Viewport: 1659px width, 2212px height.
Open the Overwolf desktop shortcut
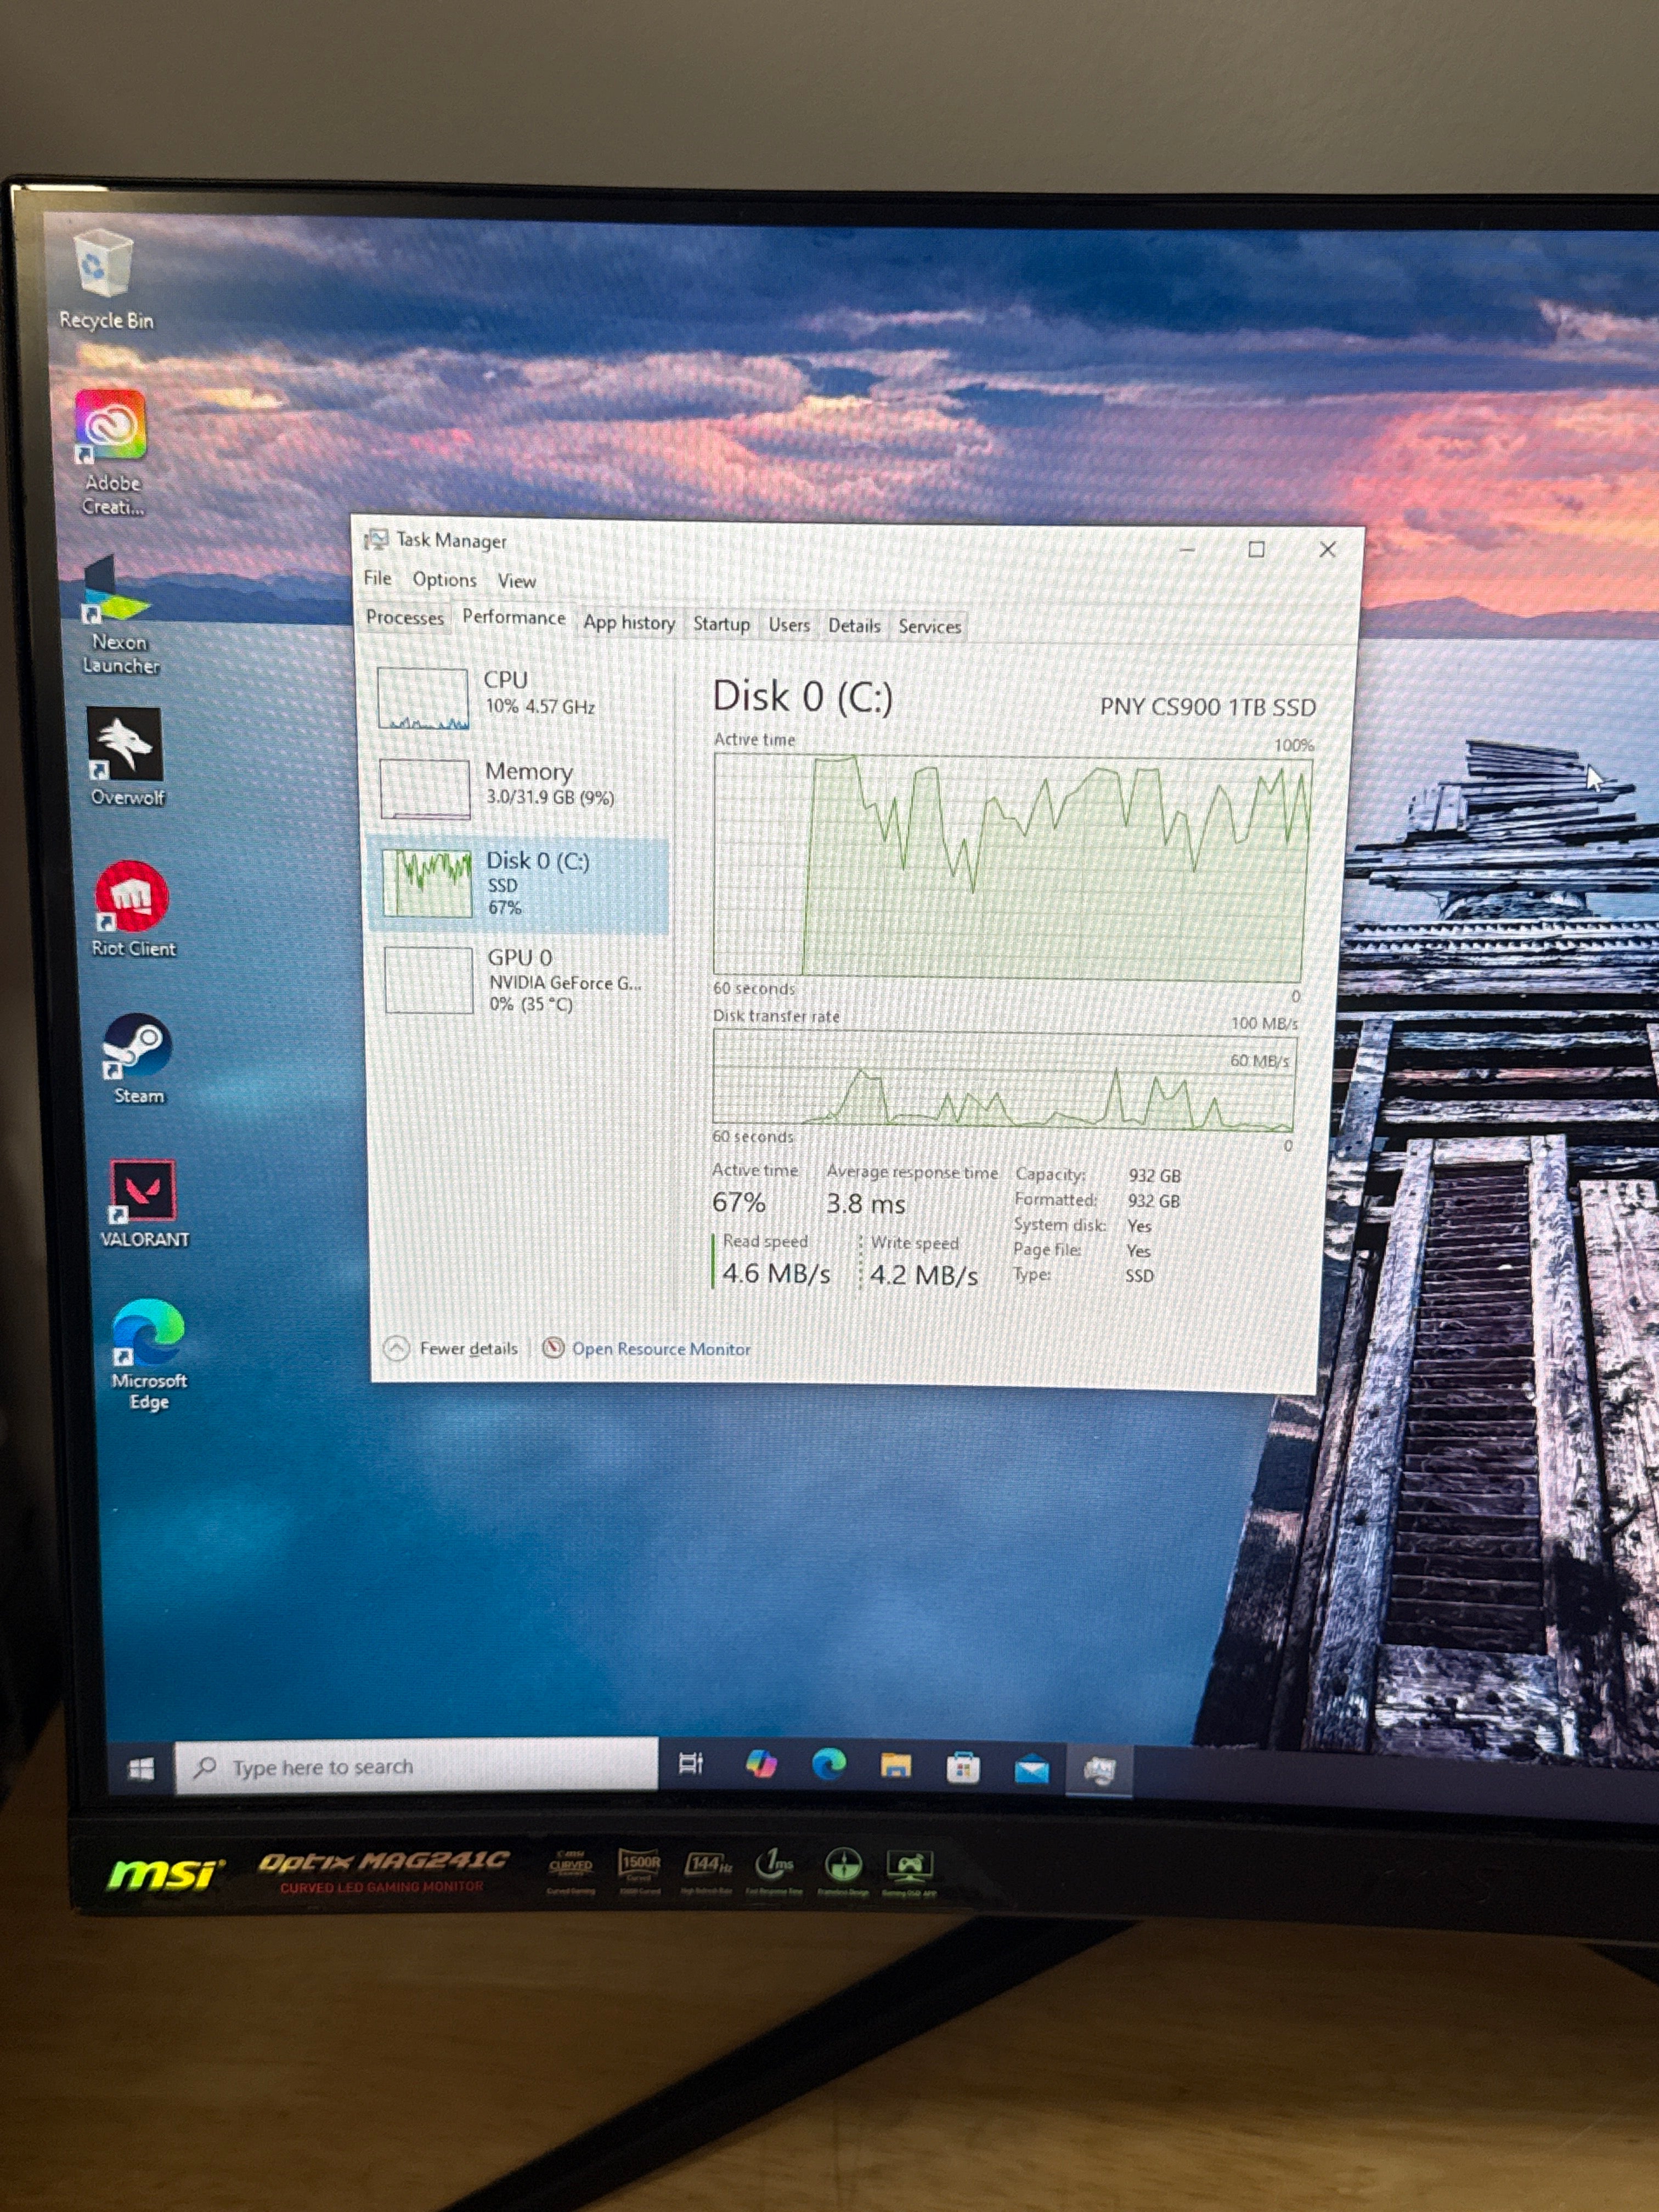coord(126,757)
